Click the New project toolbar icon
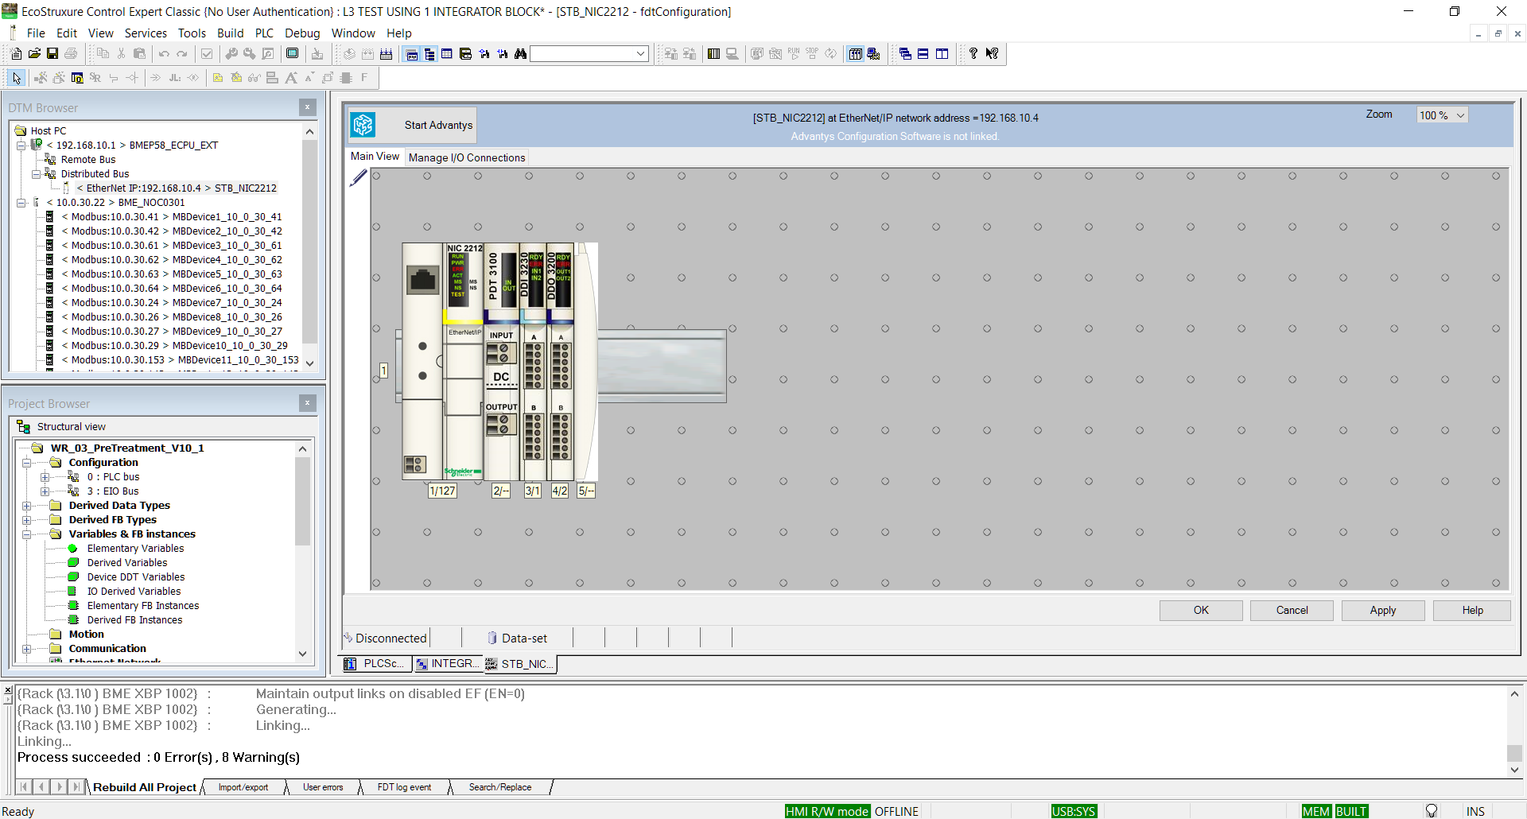Image resolution: width=1527 pixels, height=819 pixels. (16, 54)
